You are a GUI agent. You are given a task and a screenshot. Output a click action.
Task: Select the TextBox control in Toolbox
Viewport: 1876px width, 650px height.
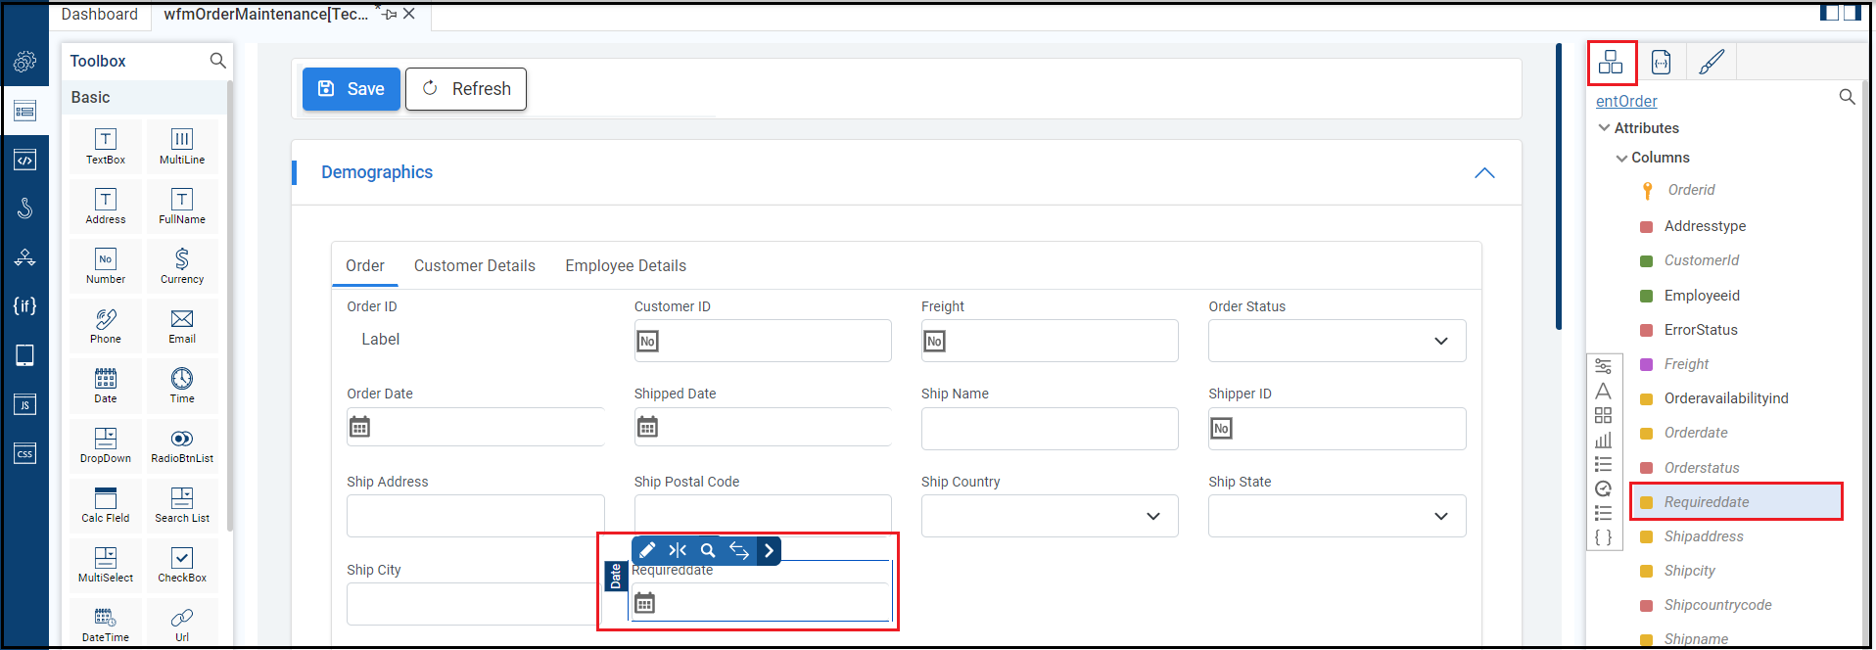(x=105, y=146)
